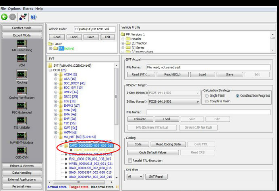Click the SVT tree vertical scrollbar
This screenshot has width=279, height=191.
(116, 121)
